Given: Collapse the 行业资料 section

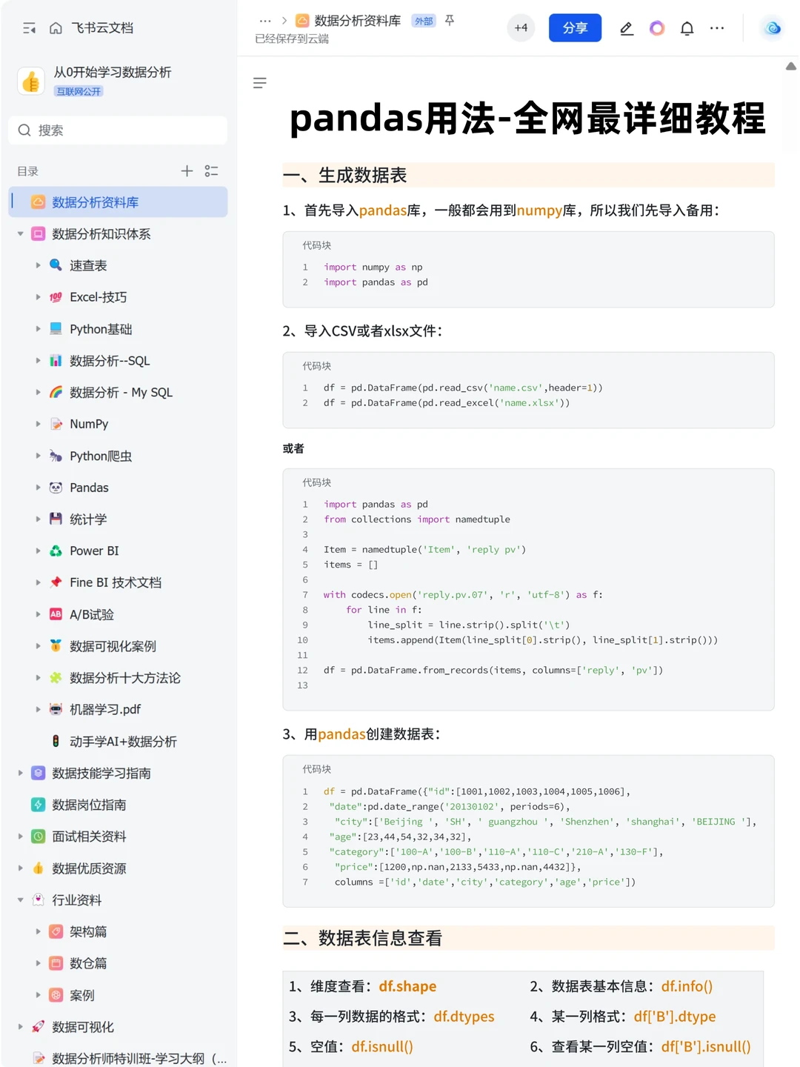Looking at the screenshot, I should [x=21, y=900].
